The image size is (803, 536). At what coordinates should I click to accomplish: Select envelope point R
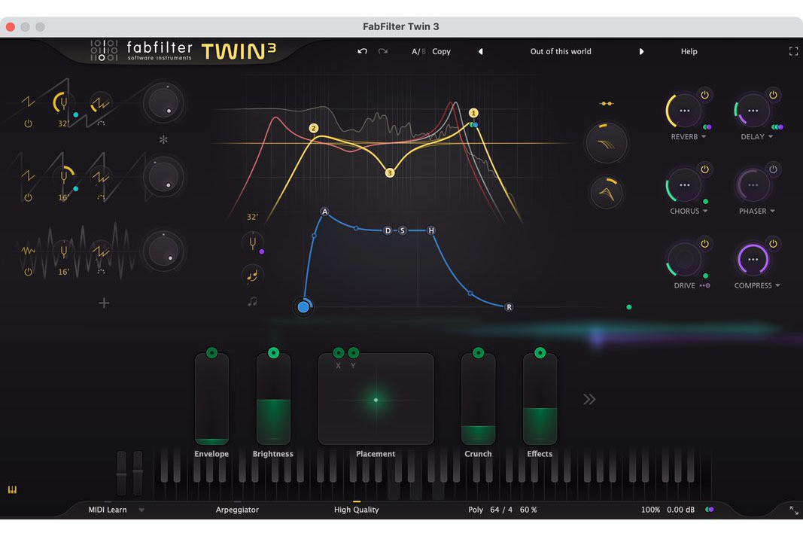click(x=509, y=307)
